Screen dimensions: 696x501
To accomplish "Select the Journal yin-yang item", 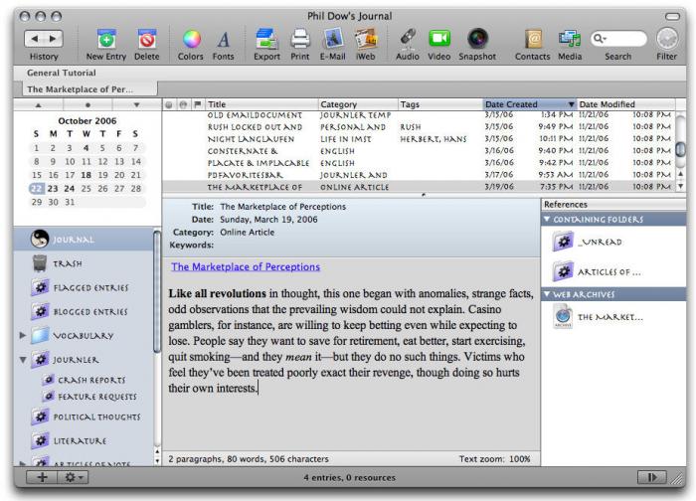I will click(84, 240).
